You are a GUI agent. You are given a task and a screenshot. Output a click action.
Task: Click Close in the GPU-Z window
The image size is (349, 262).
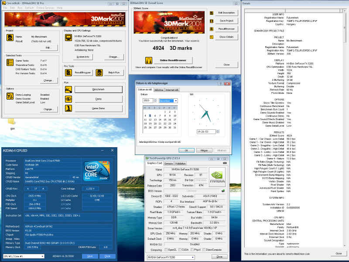(x=219, y=257)
